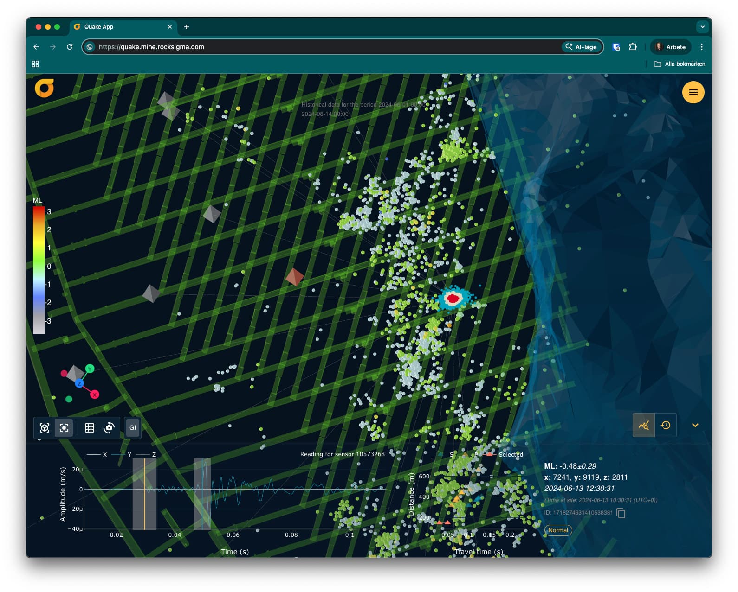Switch to the Quake App browser tab
Viewport: 738px width, 592px height.
coord(122,27)
